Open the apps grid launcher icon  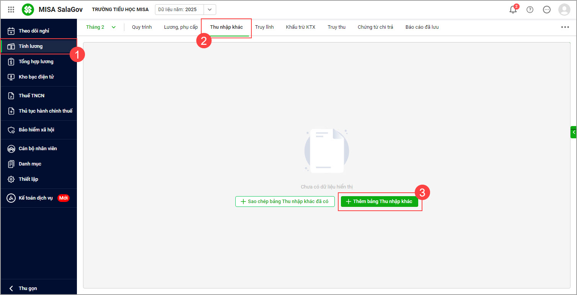click(x=11, y=10)
